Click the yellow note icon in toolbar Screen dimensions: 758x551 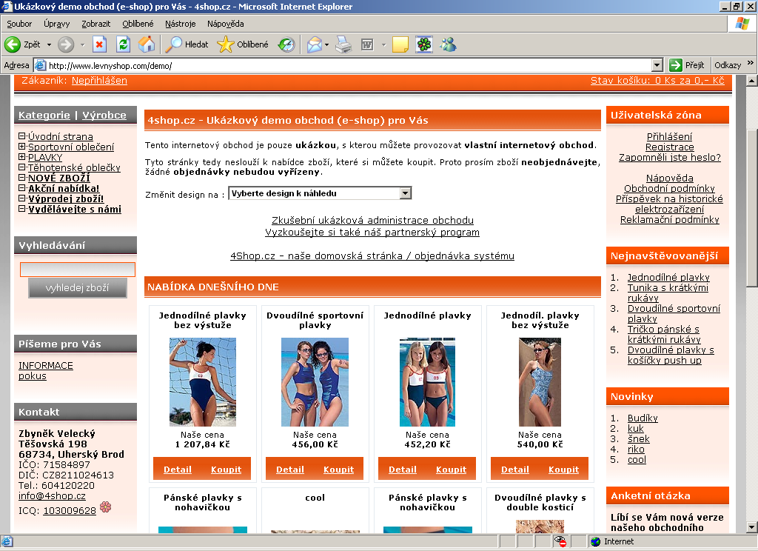click(400, 44)
